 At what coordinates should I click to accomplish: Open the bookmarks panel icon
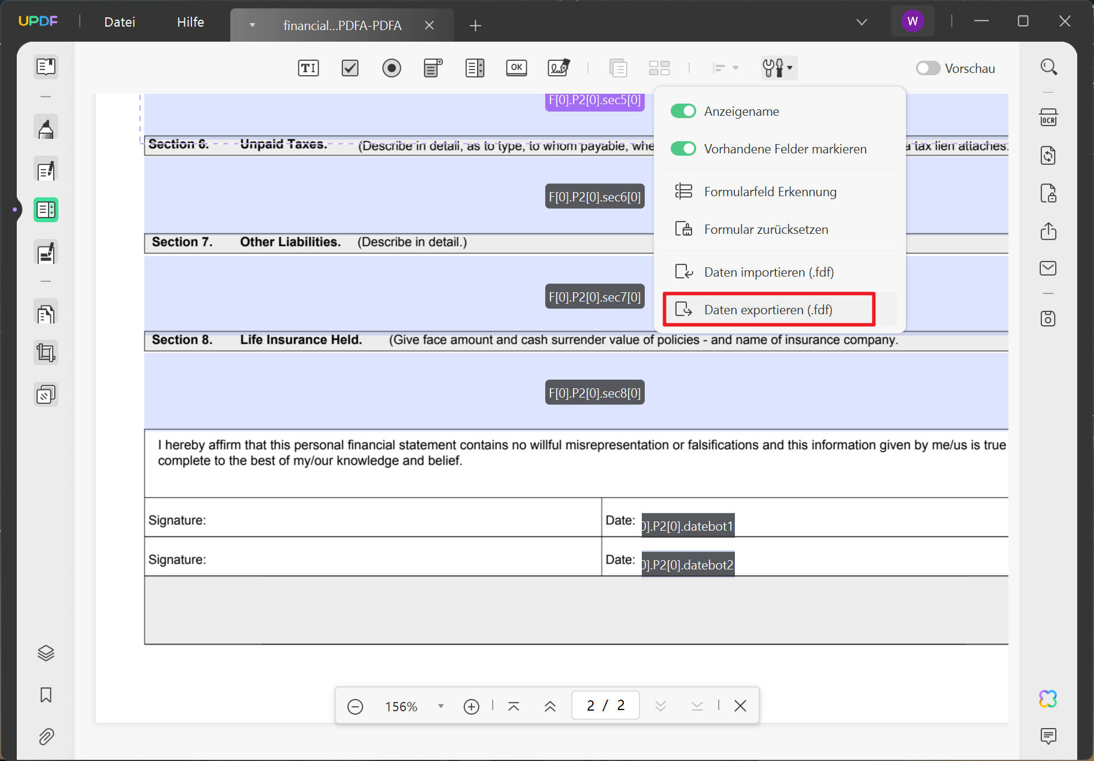click(46, 694)
